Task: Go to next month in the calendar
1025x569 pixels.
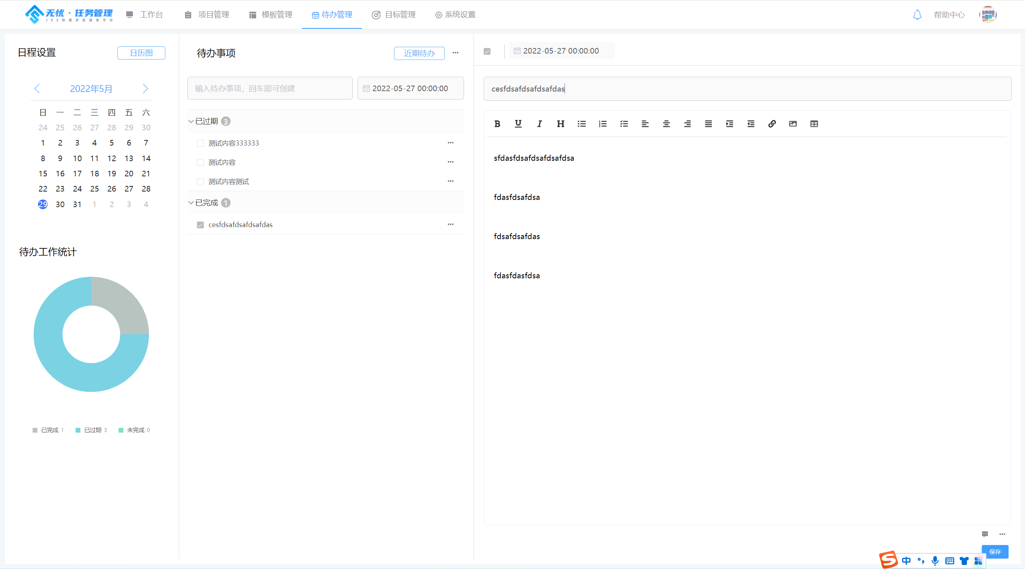Action: pyautogui.click(x=145, y=89)
